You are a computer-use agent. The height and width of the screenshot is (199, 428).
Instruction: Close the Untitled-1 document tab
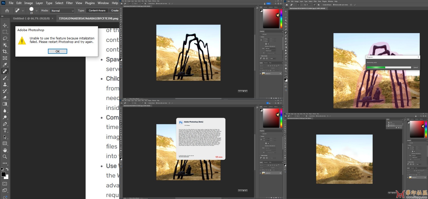(x=53, y=18)
